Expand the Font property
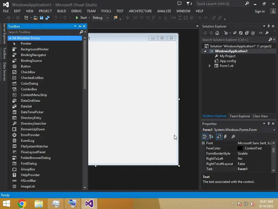Image resolution: width=278 pixels, height=209 pixels. point(203,143)
